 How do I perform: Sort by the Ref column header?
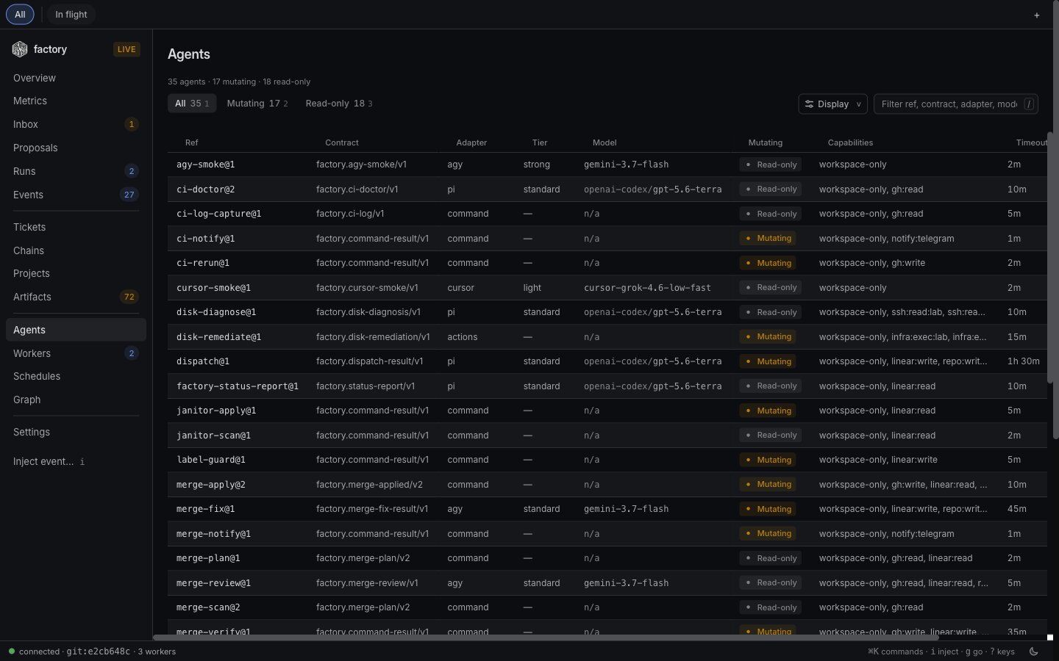pyautogui.click(x=192, y=142)
